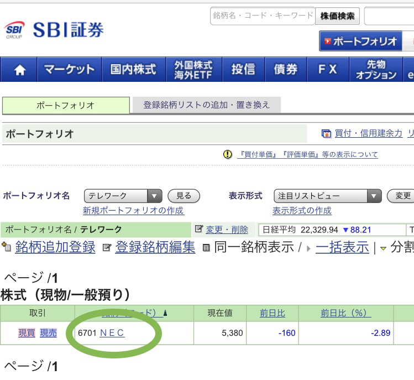Open the マーケット menu
The image size is (414, 380).
[x=69, y=70]
